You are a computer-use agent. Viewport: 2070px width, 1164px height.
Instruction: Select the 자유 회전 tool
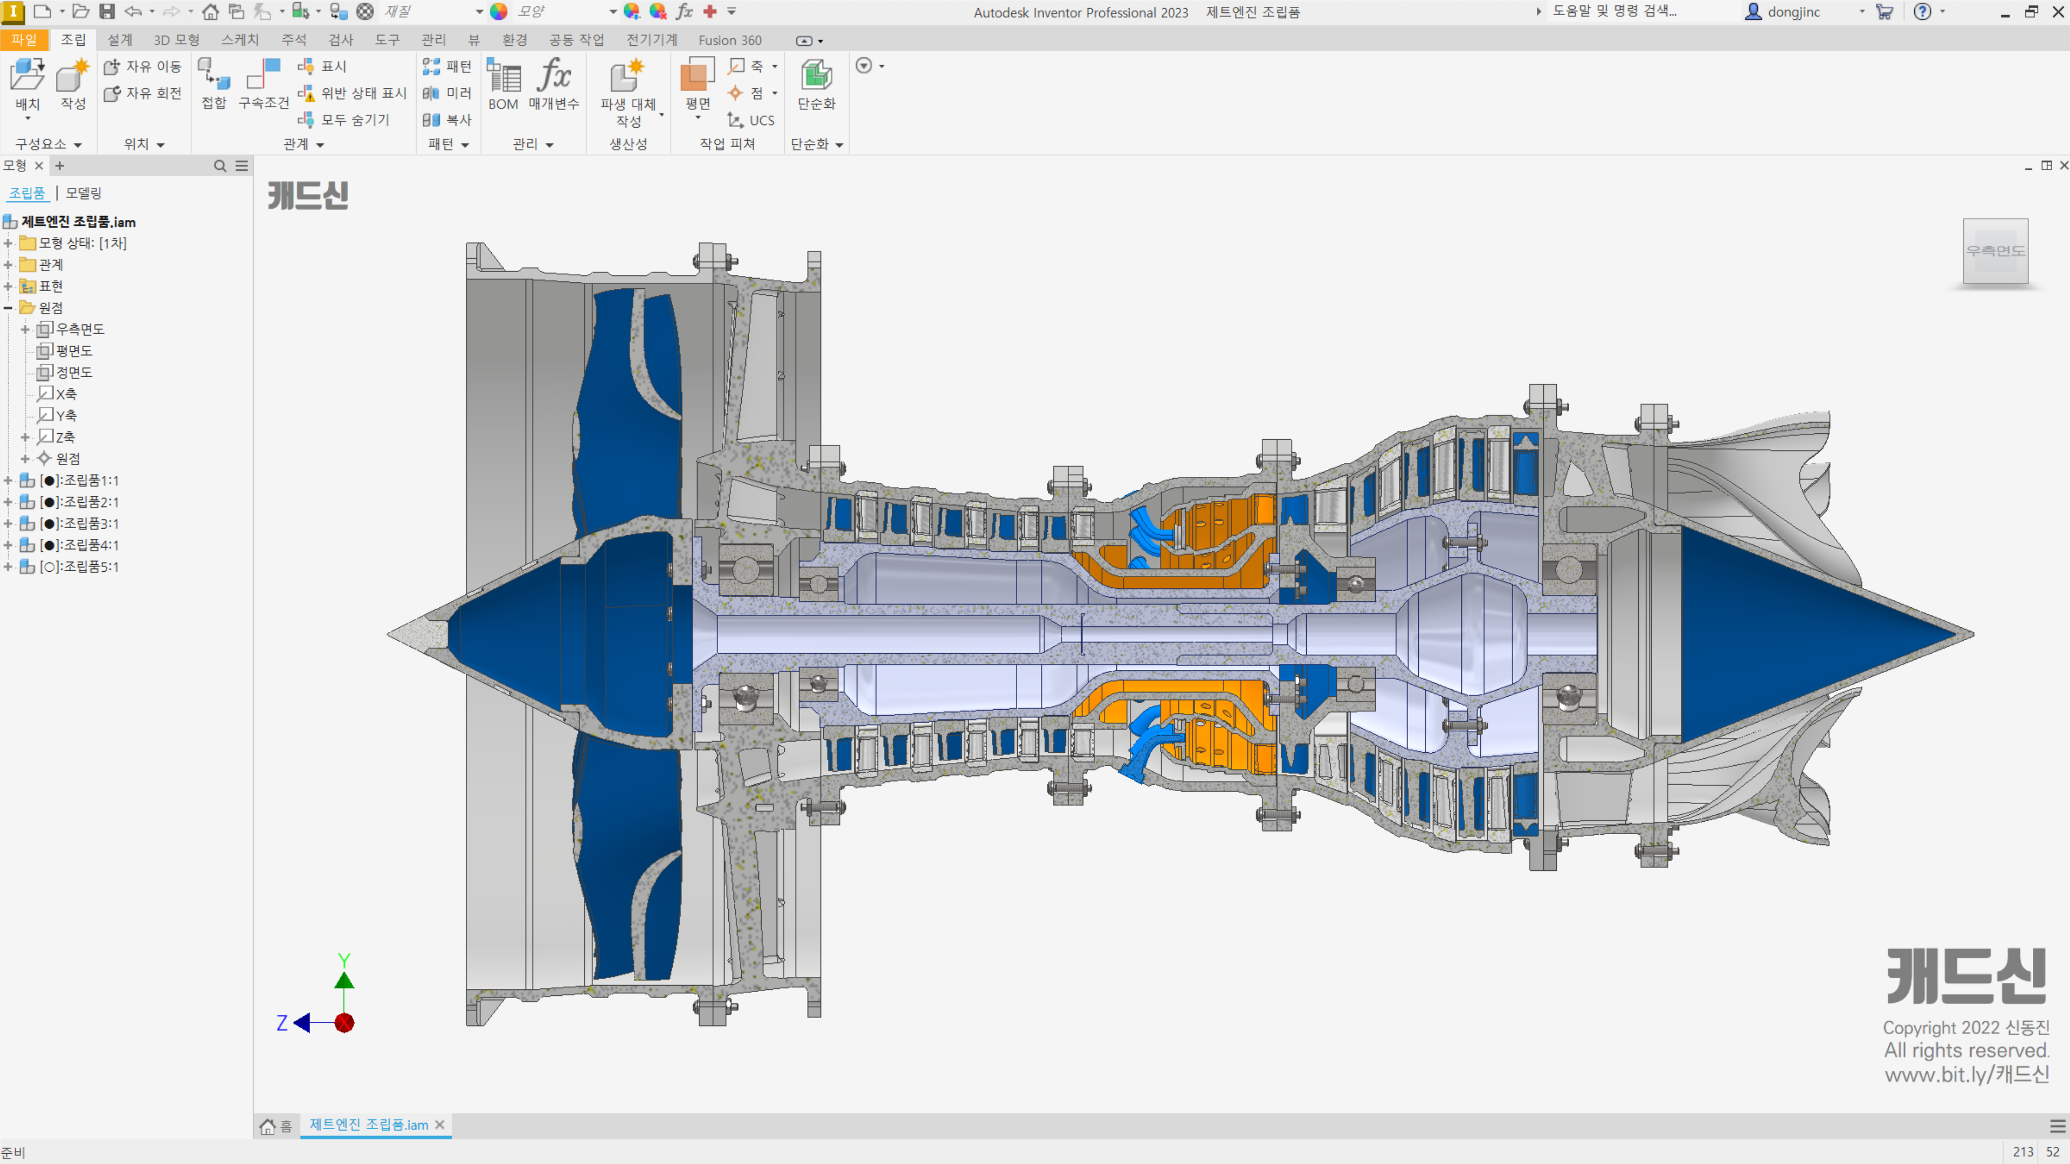pos(143,93)
